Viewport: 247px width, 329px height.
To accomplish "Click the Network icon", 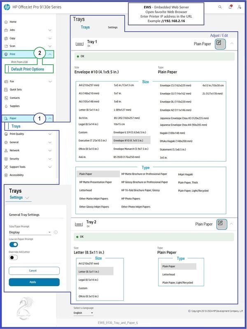I will pyautogui.click(x=6, y=150).
